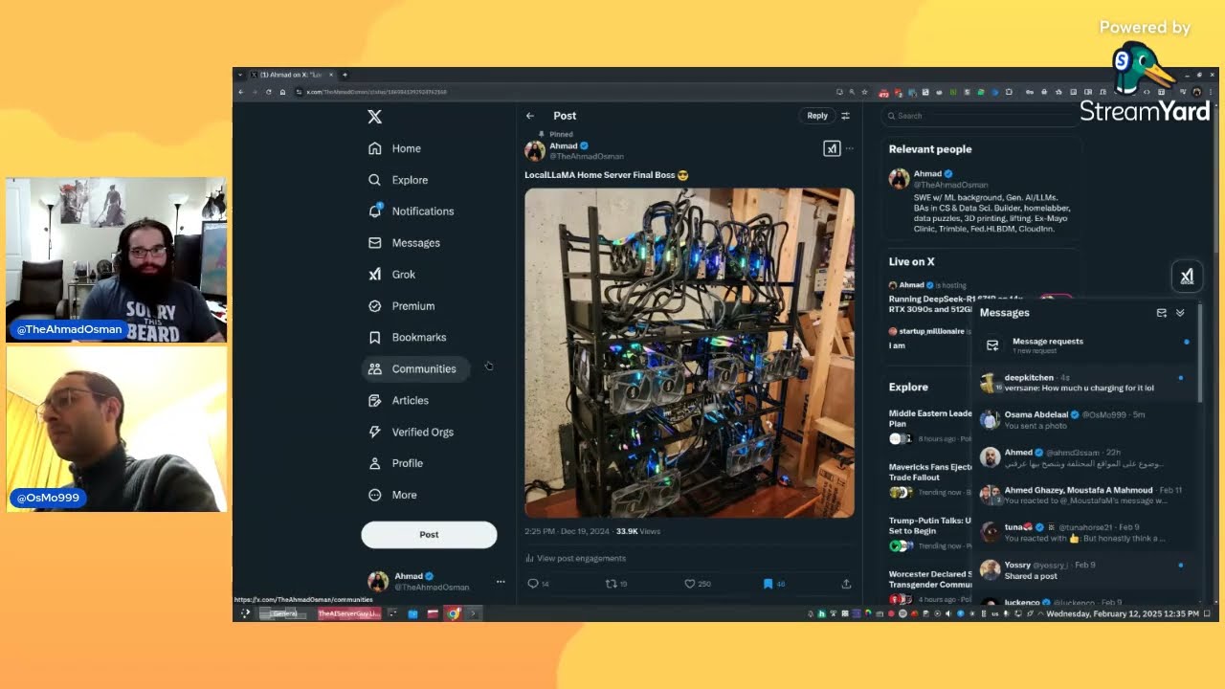Focus the Search input field
Screen dimensions: 1225x689
pos(981,116)
